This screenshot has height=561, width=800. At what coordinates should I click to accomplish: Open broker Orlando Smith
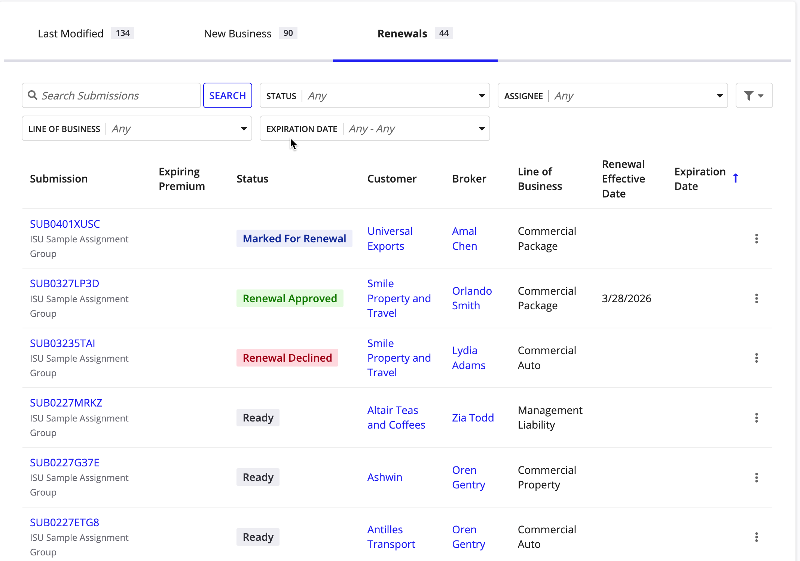pos(472,298)
